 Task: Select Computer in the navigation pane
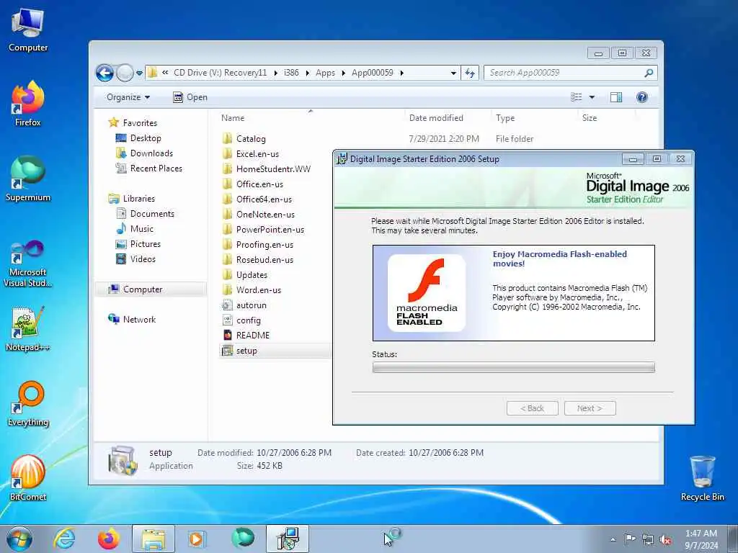[151, 289]
